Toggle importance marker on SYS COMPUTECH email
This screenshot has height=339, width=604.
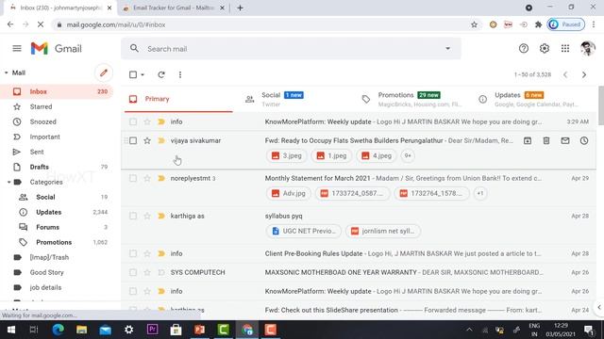pos(161,272)
